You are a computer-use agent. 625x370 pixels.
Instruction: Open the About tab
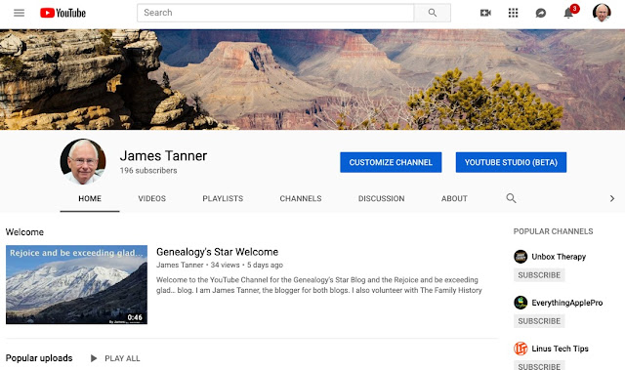click(x=454, y=199)
